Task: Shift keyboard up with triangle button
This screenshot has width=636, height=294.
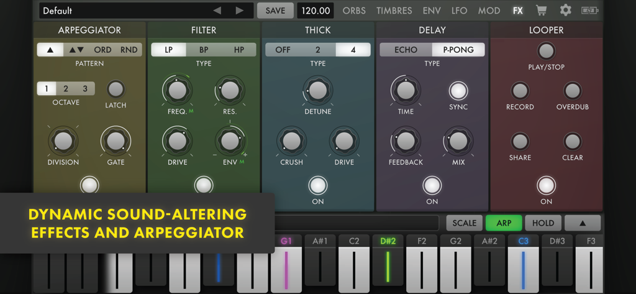Action: 583,223
